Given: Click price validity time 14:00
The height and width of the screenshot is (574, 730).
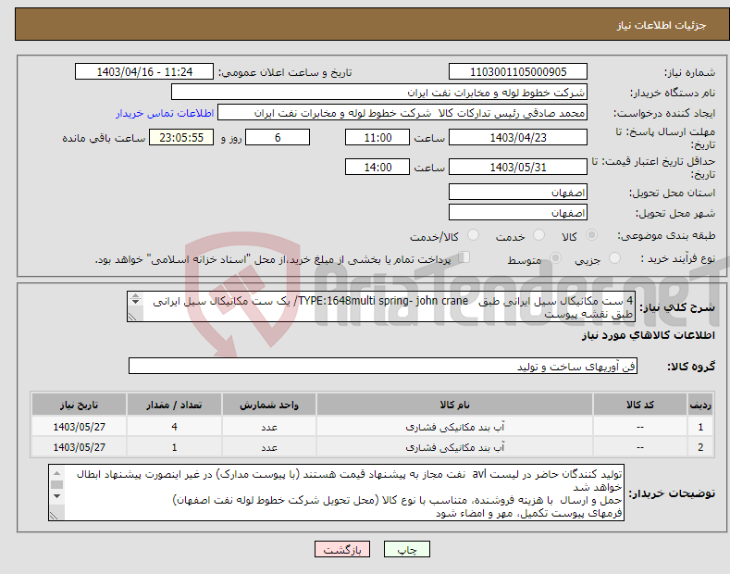Looking at the screenshot, I should (377, 167).
